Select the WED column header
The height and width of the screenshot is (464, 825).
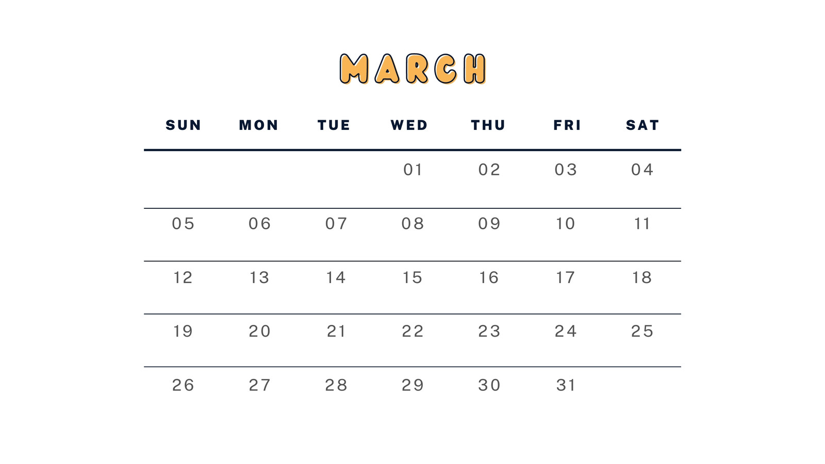click(409, 125)
